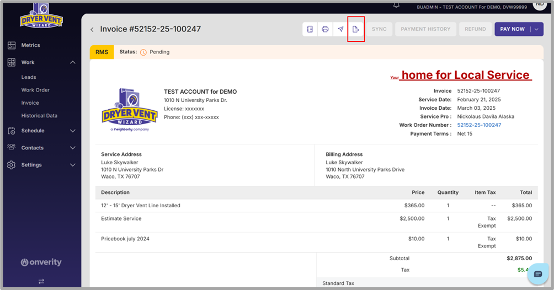Click the 'Net 15' payment terms value
554x290 pixels.
click(465, 134)
